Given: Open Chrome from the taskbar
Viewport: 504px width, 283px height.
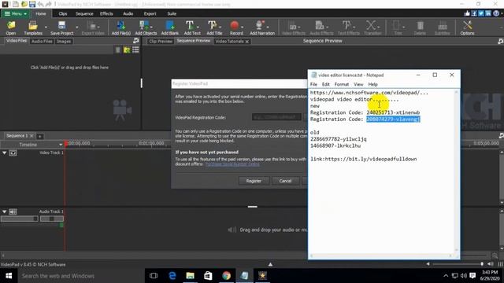Looking at the screenshot, I should 226,276.
